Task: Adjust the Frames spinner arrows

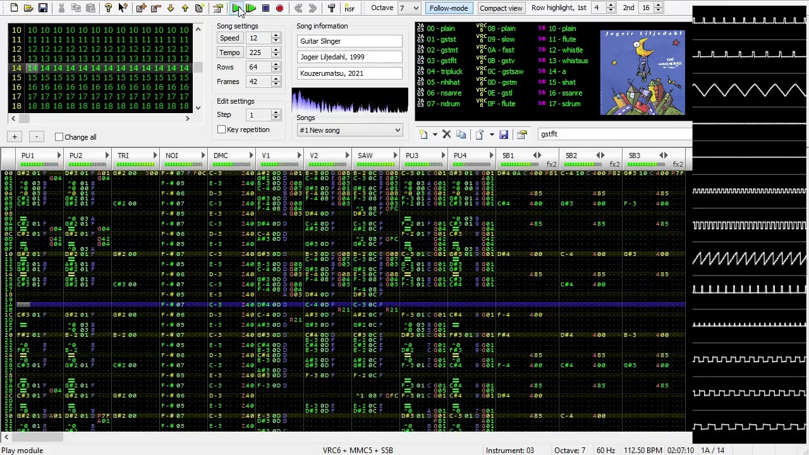Action: 276,82
